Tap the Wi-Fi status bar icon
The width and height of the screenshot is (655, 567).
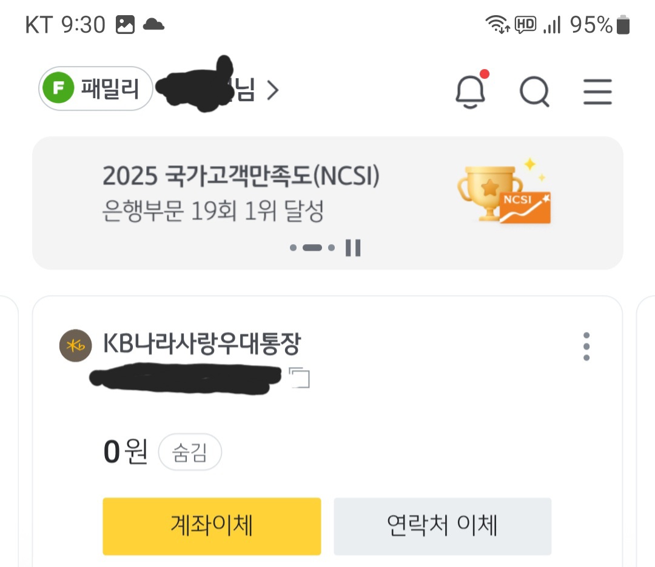[497, 25]
